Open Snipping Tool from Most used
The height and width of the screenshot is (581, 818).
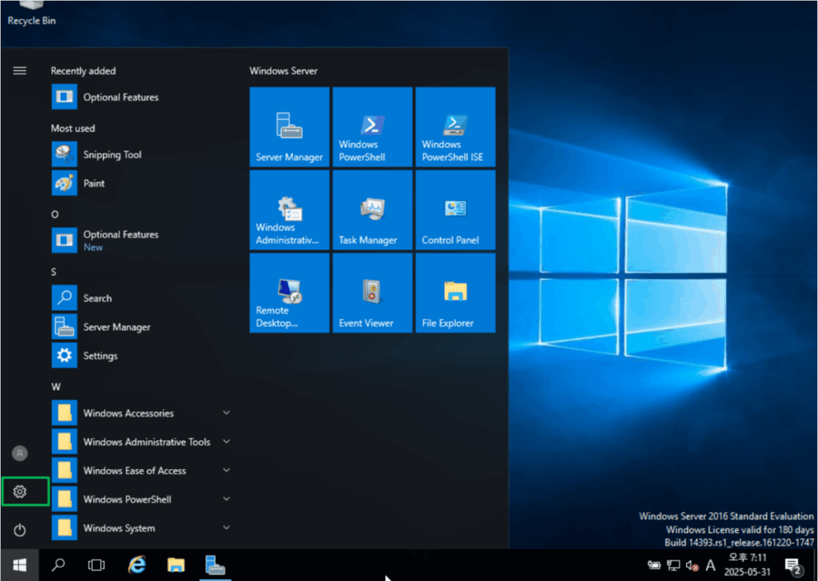(112, 154)
